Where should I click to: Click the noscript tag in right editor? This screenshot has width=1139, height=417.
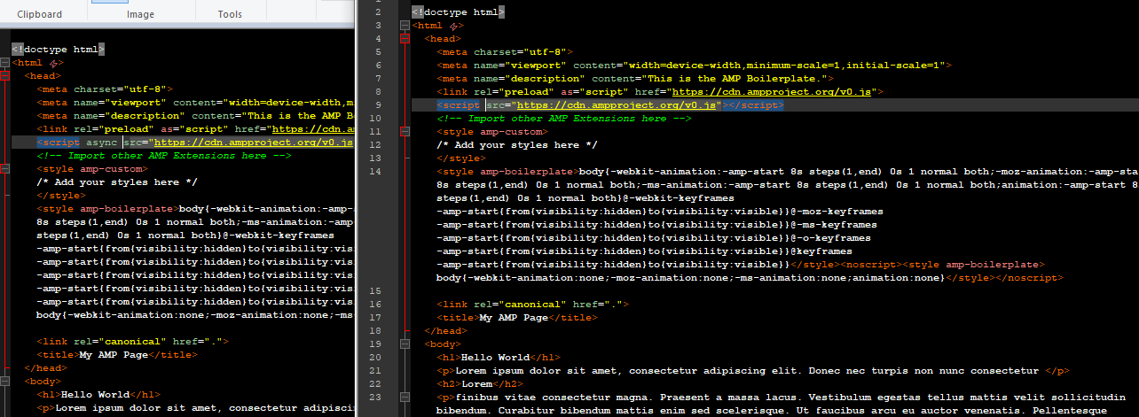(x=871, y=264)
